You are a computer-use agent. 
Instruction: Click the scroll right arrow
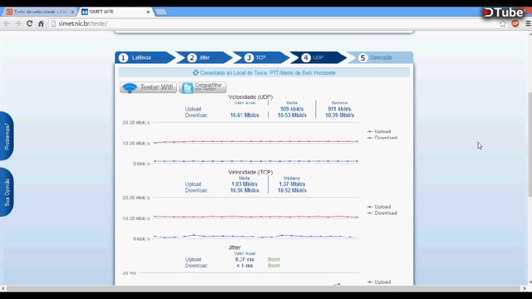click(525, 288)
